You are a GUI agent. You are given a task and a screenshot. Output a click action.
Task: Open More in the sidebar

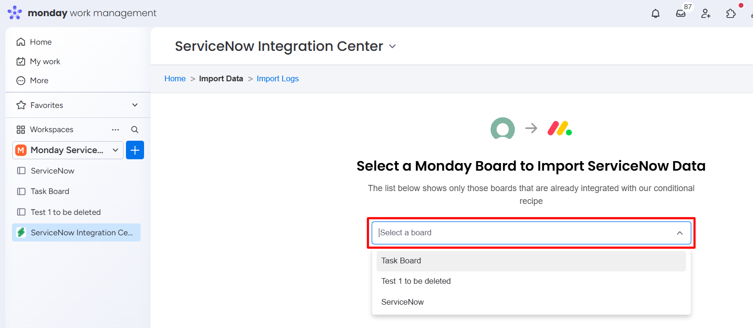click(39, 81)
